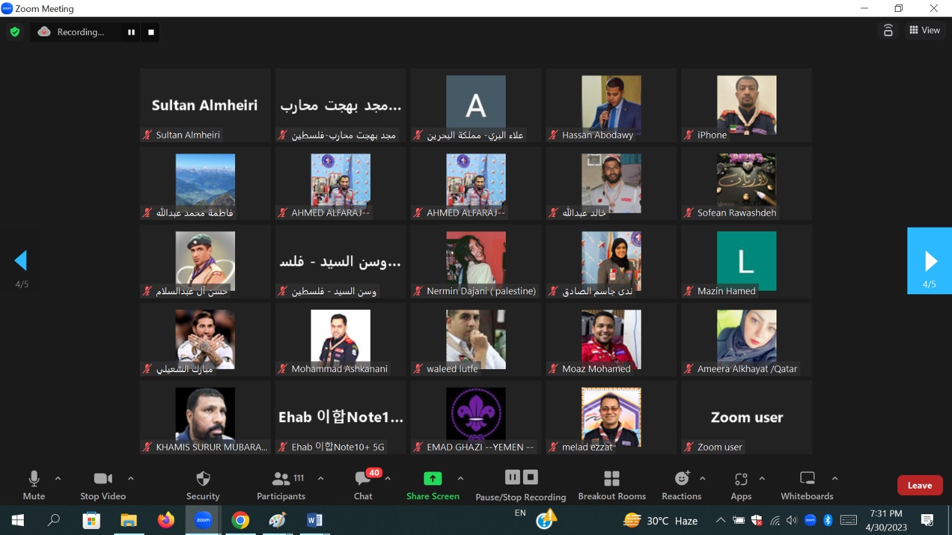Open Google Chrome from the taskbar
Viewport: 952px width, 535px height.
click(x=240, y=521)
